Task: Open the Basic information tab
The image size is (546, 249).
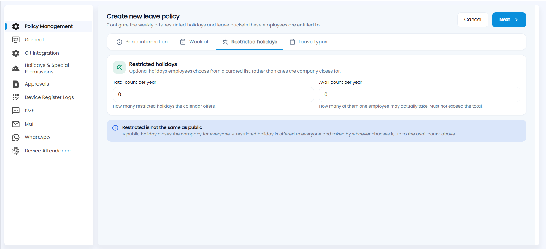Action: coord(142,42)
